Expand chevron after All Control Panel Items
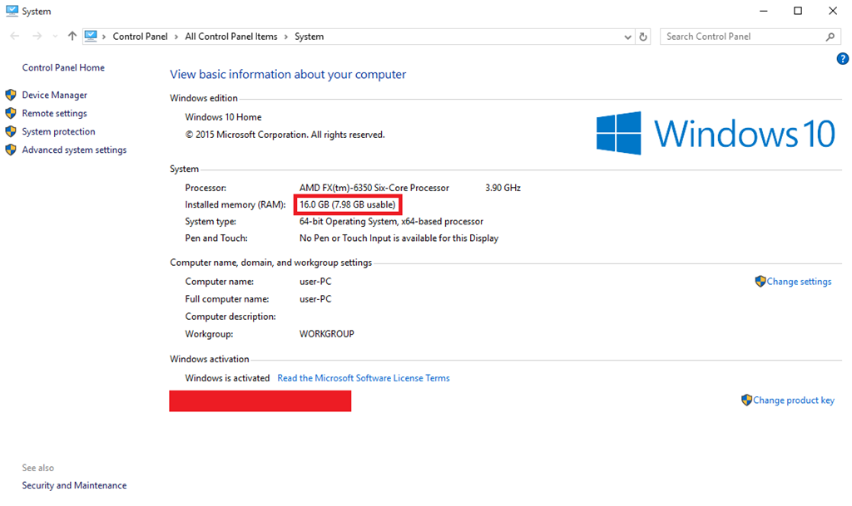Screen dimensions: 852x506 (x=286, y=37)
